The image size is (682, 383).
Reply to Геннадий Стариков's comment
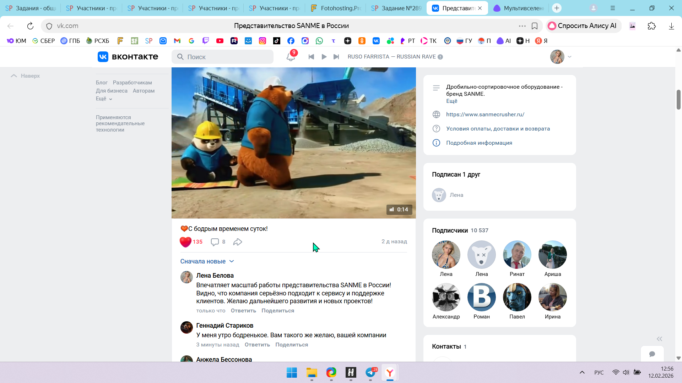coord(257,345)
